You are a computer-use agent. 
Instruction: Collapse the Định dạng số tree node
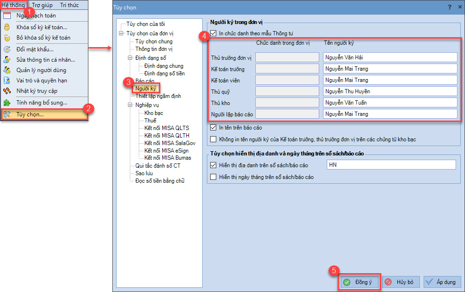[130, 58]
